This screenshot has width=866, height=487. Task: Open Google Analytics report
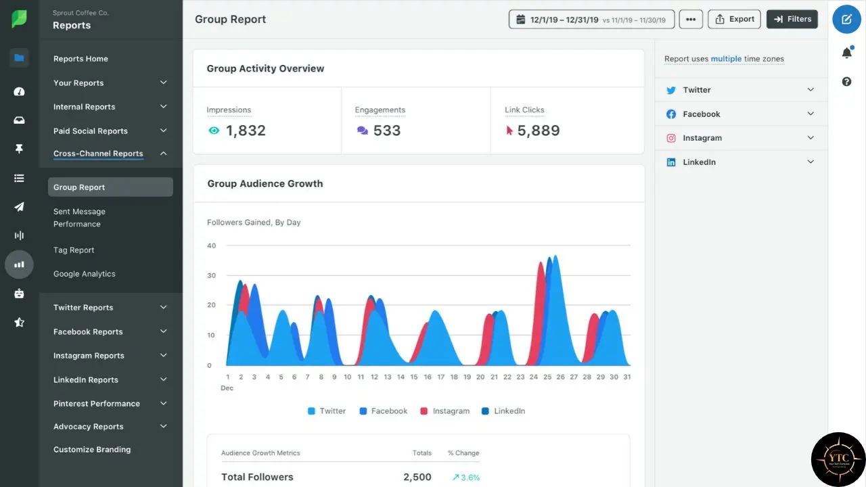[x=85, y=274]
